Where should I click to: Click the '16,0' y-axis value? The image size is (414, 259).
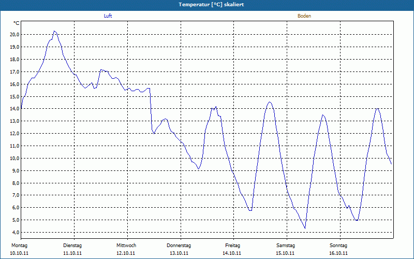(14, 84)
